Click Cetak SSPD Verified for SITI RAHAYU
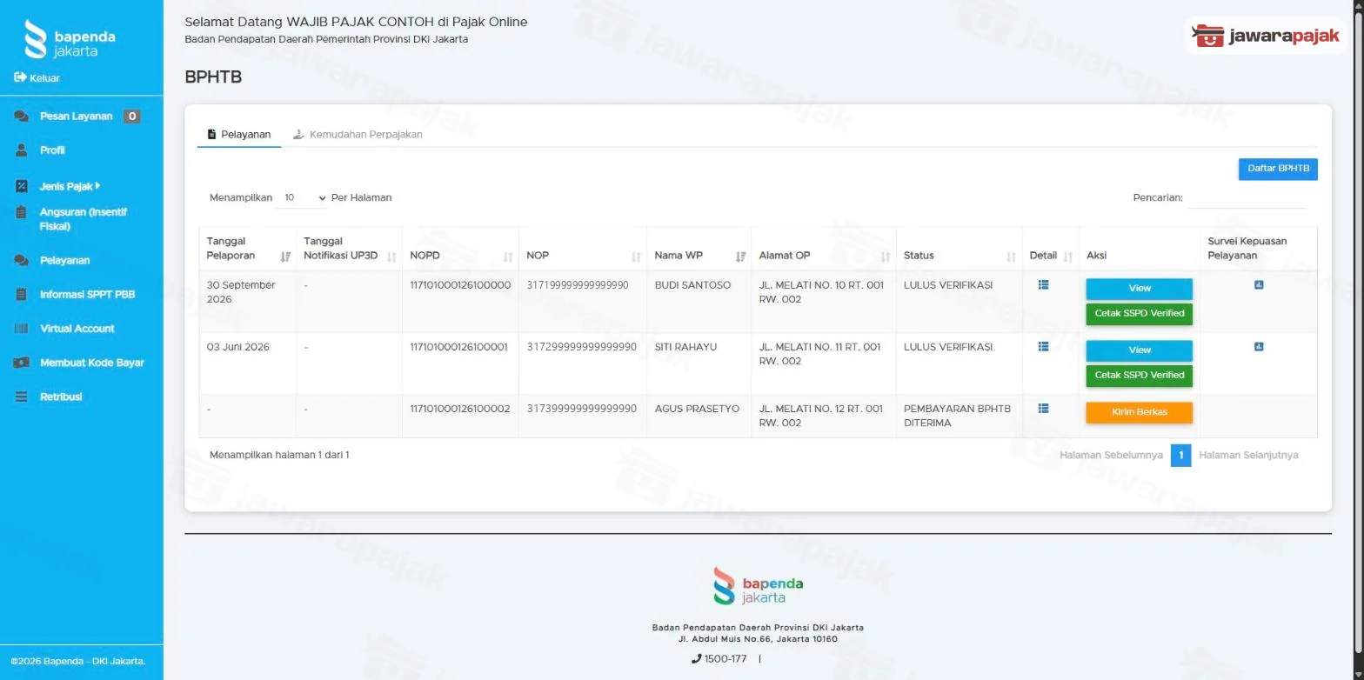Image resolution: width=1364 pixels, height=680 pixels. click(x=1139, y=376)
